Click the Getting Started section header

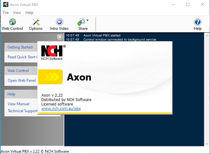(x=21, y=47)
